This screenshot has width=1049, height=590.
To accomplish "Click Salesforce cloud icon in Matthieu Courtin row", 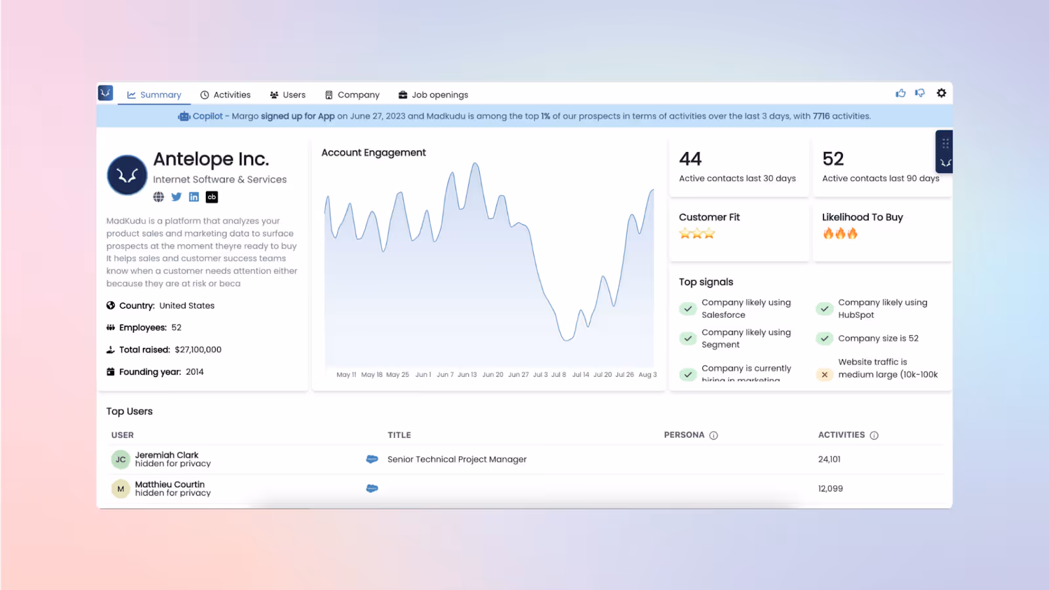I will click(x=372, y=488).
